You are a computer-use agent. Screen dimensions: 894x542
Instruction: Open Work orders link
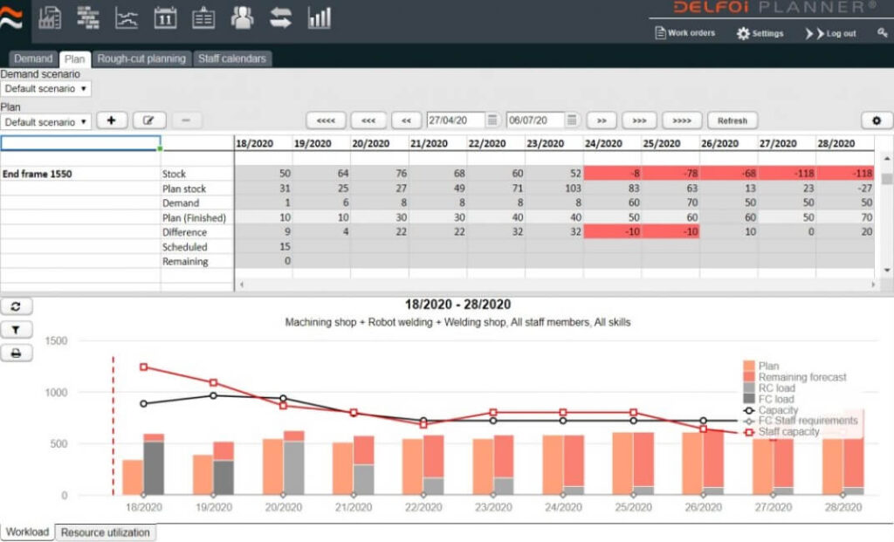(x=684, y=33)
